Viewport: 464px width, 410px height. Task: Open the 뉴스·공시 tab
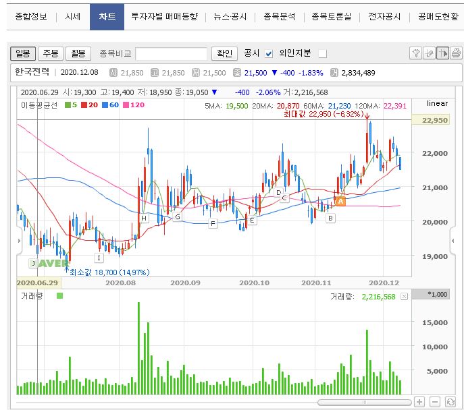click(x=230, y=17)
